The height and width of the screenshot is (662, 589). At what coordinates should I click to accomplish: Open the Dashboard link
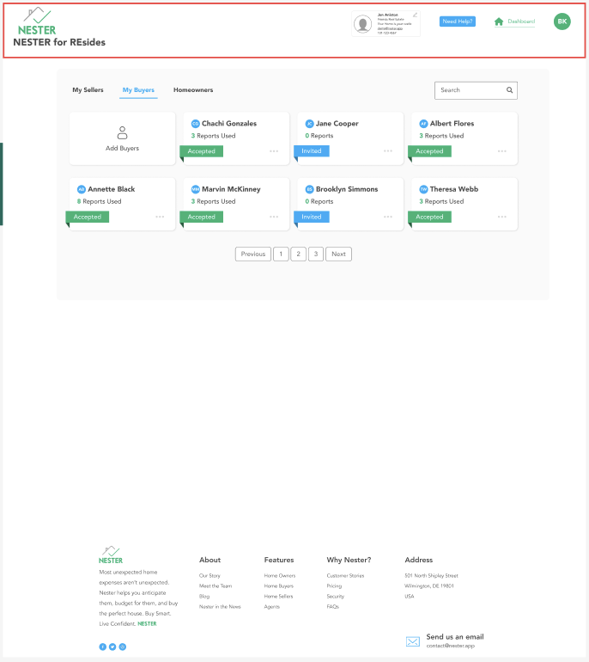tap(521, 21)
